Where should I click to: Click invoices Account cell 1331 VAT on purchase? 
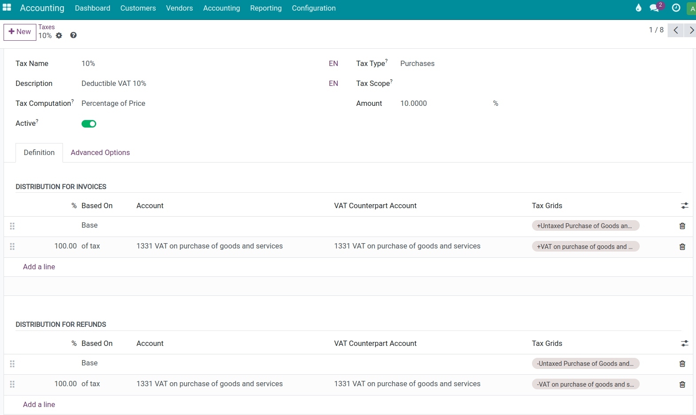(x=210, y=246)
